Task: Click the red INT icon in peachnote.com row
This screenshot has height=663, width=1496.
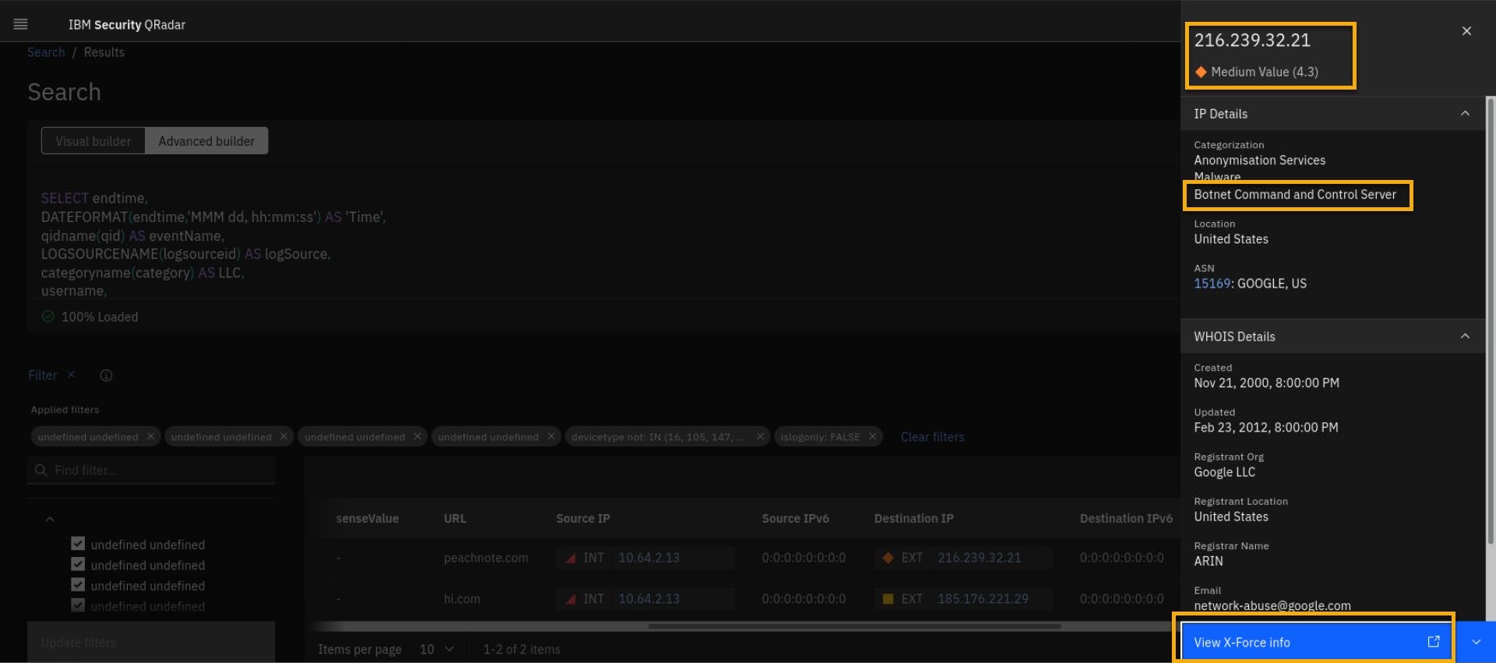Action: click(x=570, y=558)
